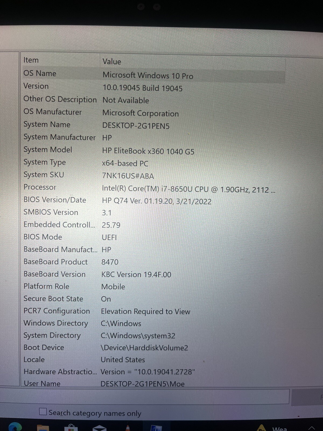Select the Windows Directory row
The width and height of the screenshot is (323, 431).
tap(153, 324)
